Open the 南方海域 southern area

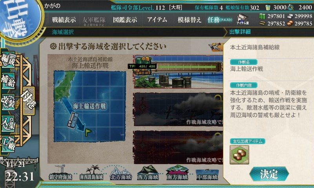click(177, 173)
